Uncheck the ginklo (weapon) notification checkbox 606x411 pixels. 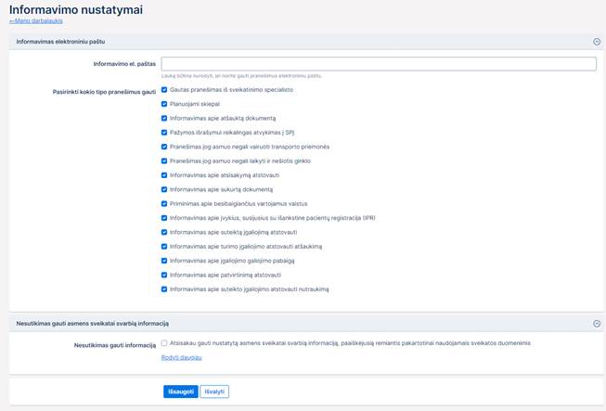coord(164,161)
